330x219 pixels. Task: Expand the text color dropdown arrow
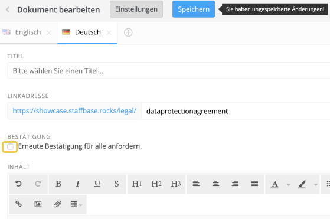pyautogui.click(x=289, y=185)
